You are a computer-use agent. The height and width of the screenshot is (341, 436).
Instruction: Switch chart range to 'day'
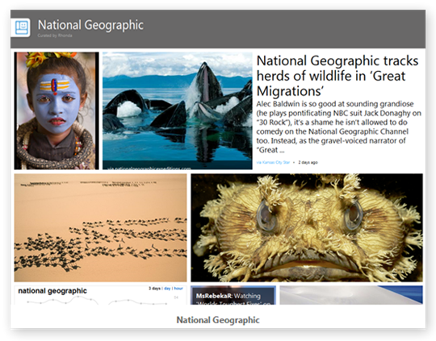pos(167,289)
